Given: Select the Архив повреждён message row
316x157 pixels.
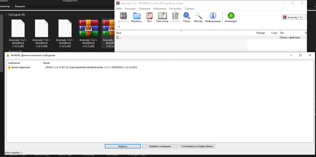Looking at the screenshot, I should click(x=88, y=67).
